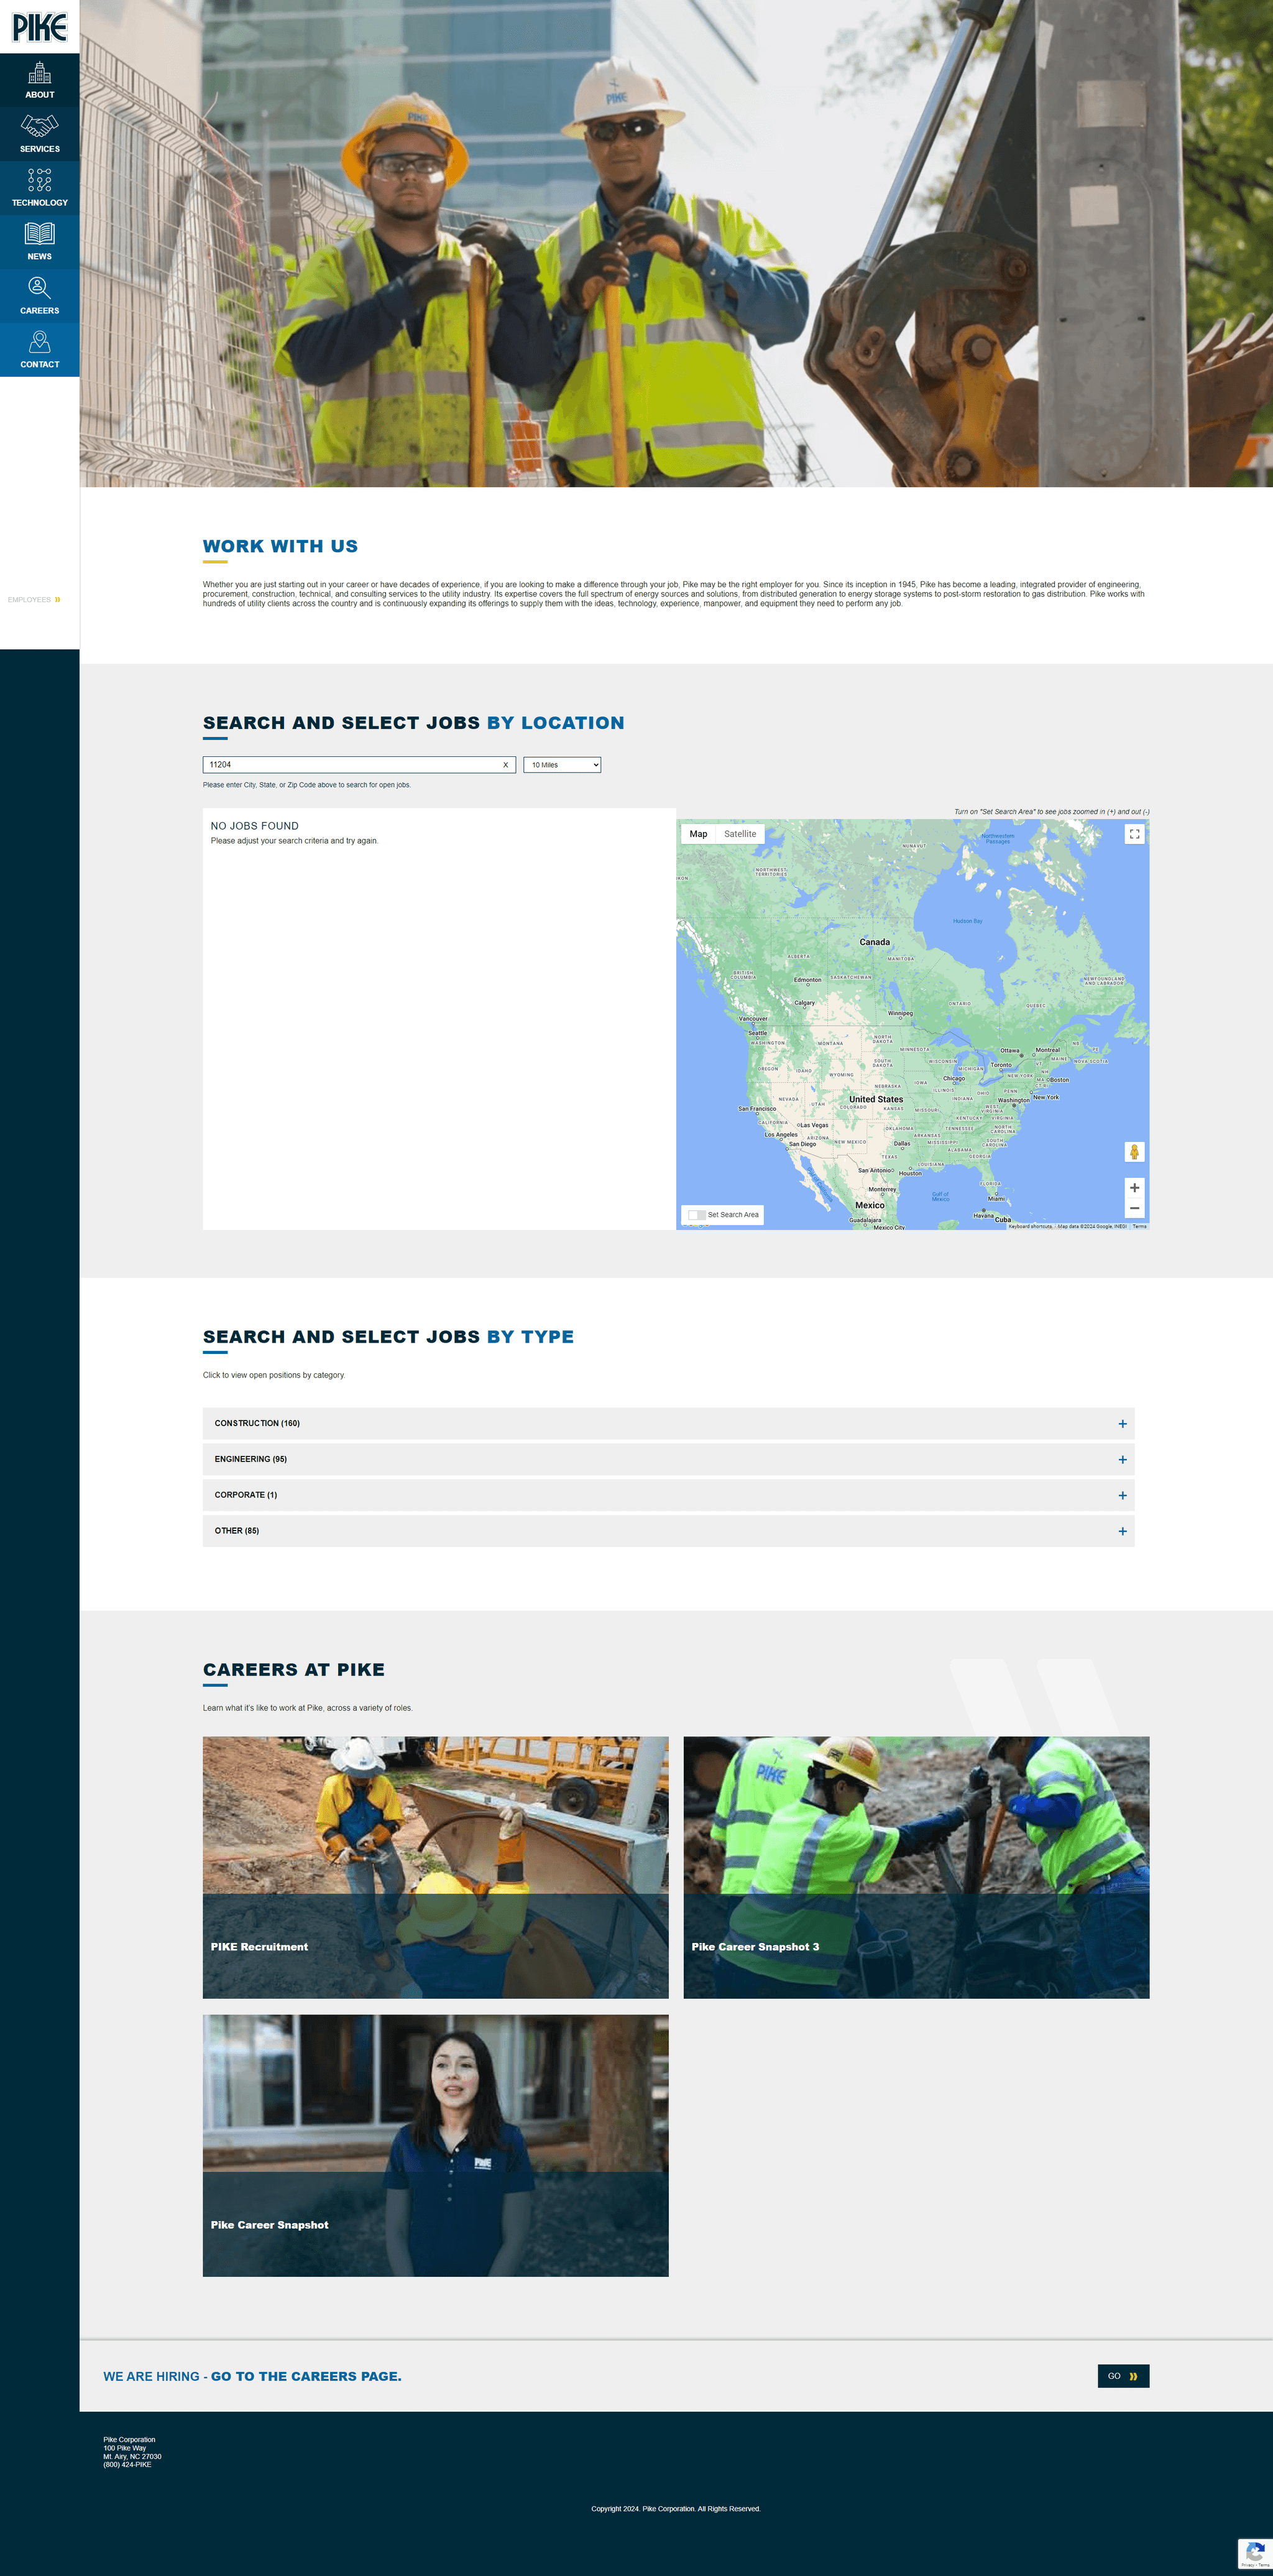Switch to the Map view tab

coord(699,834)
